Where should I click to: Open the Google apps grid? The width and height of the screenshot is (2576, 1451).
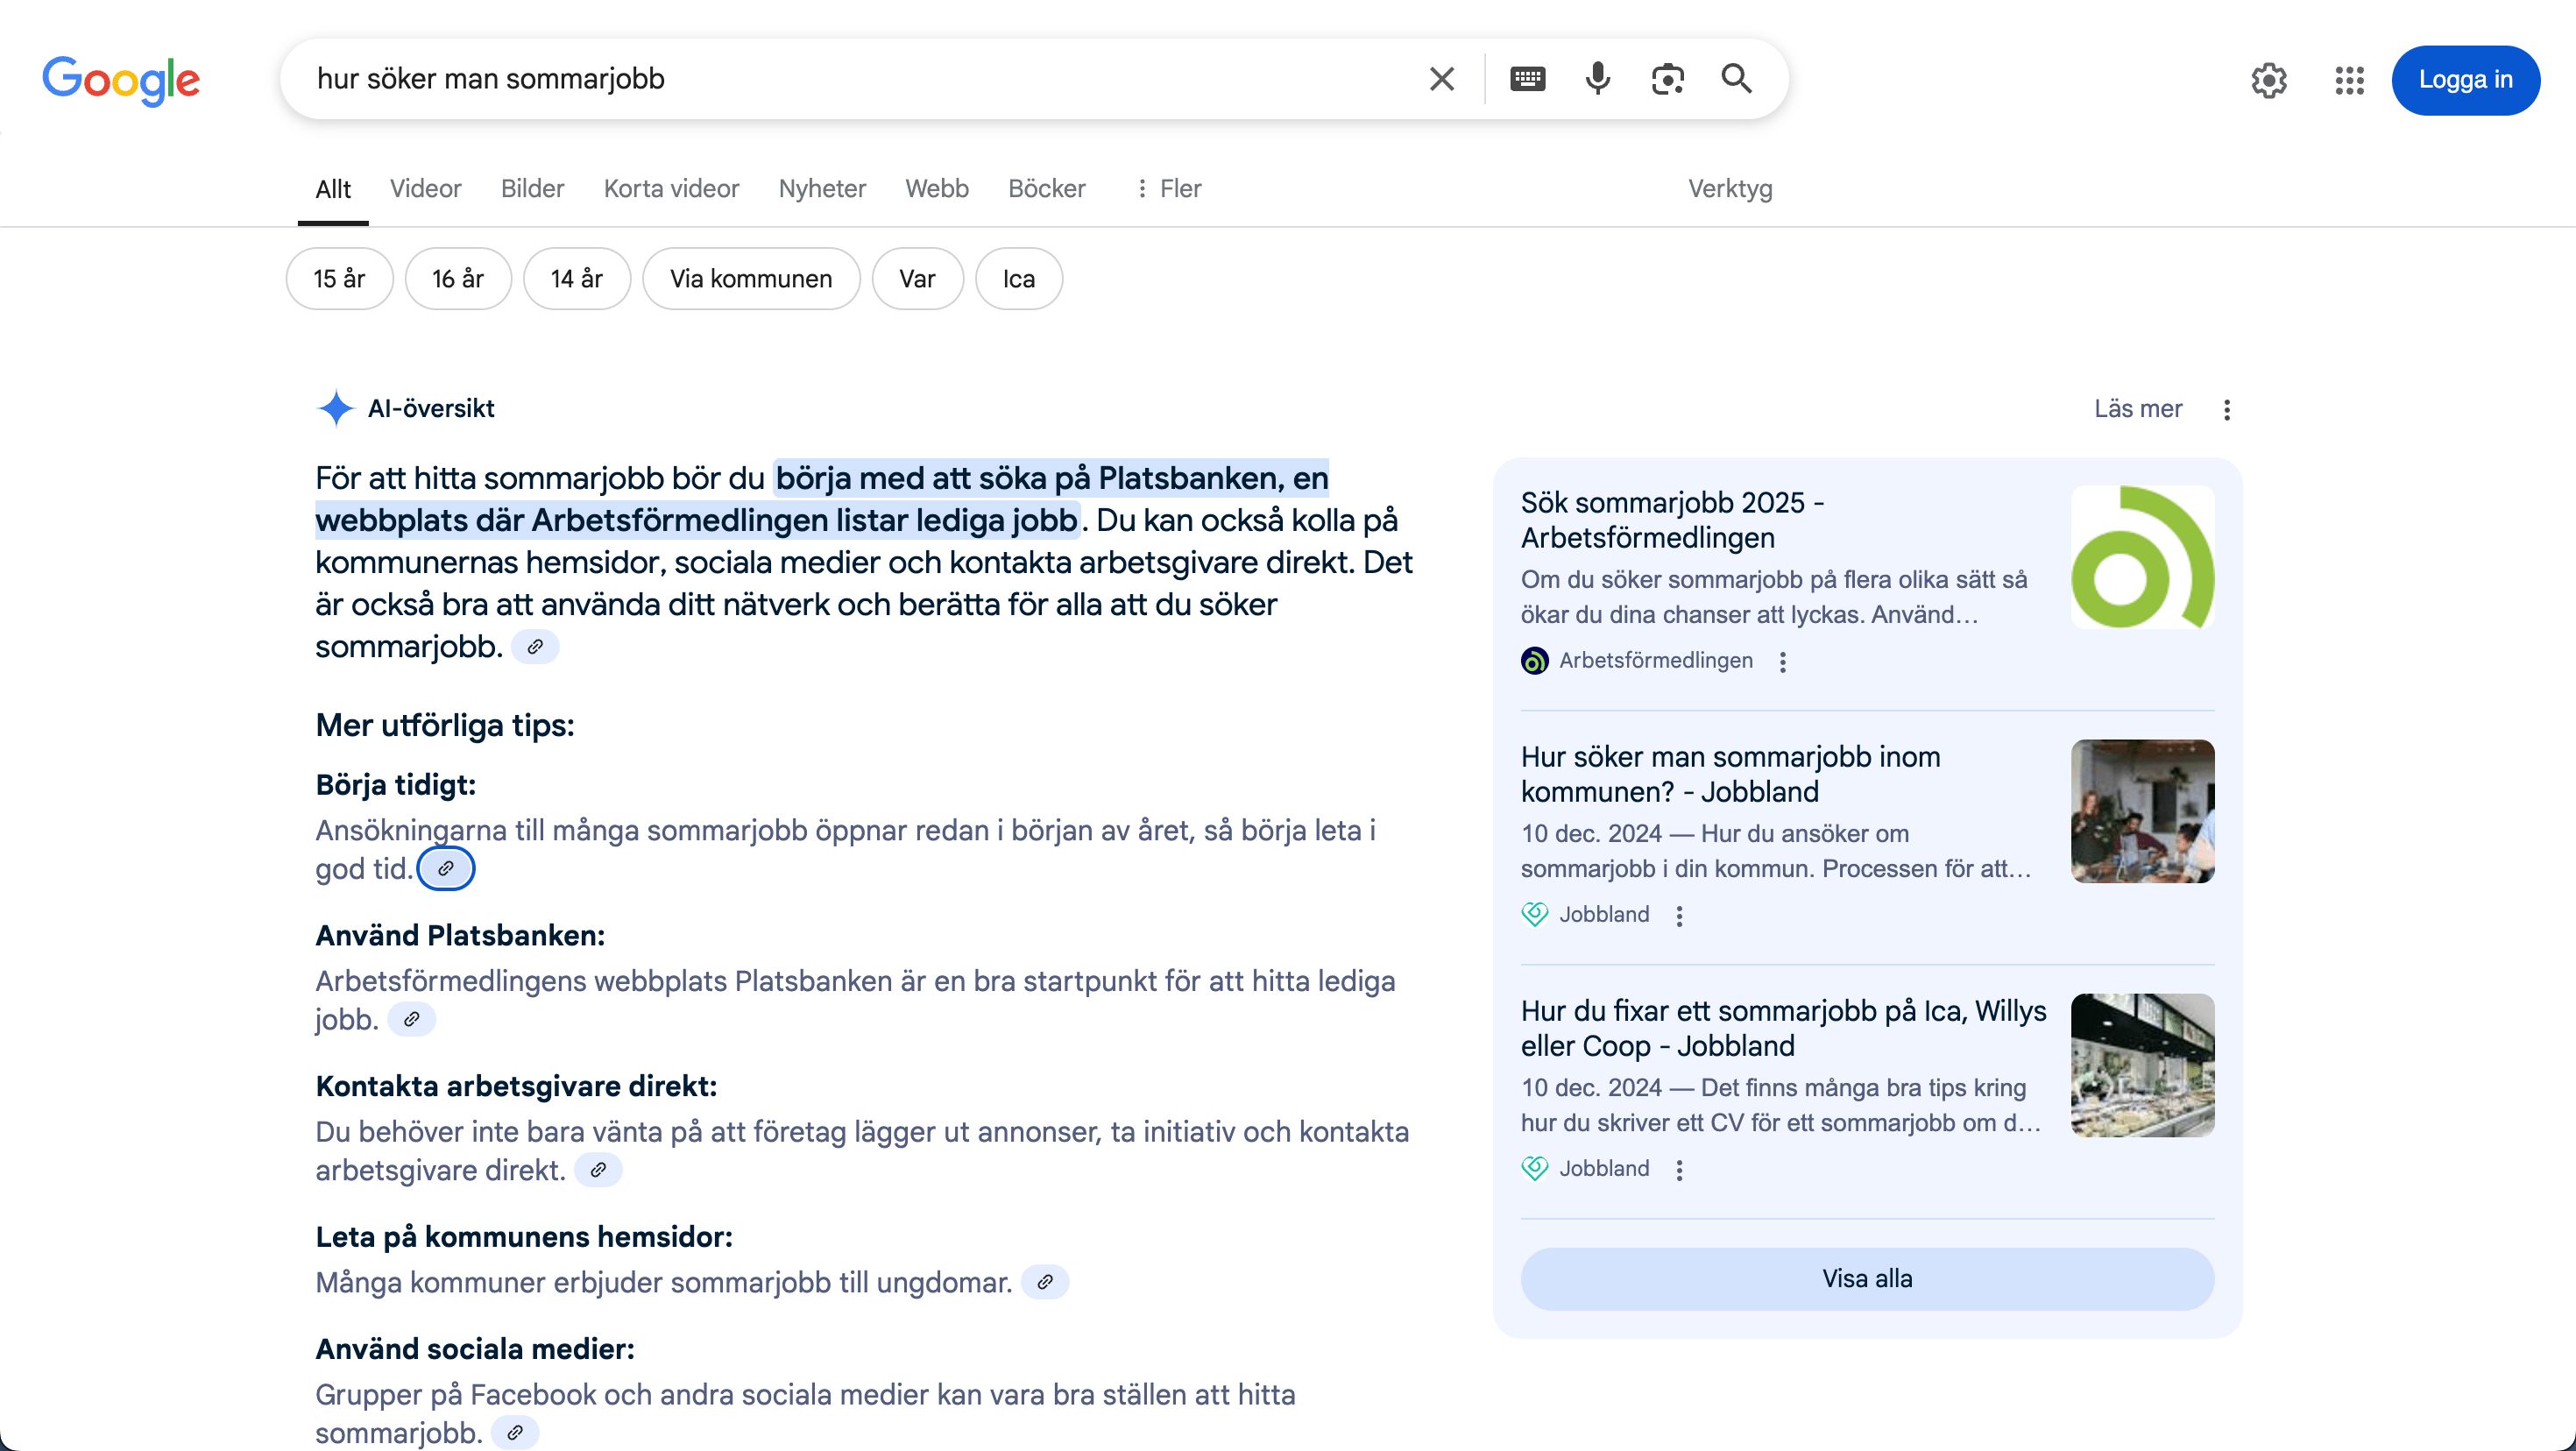coord(2349,80)
